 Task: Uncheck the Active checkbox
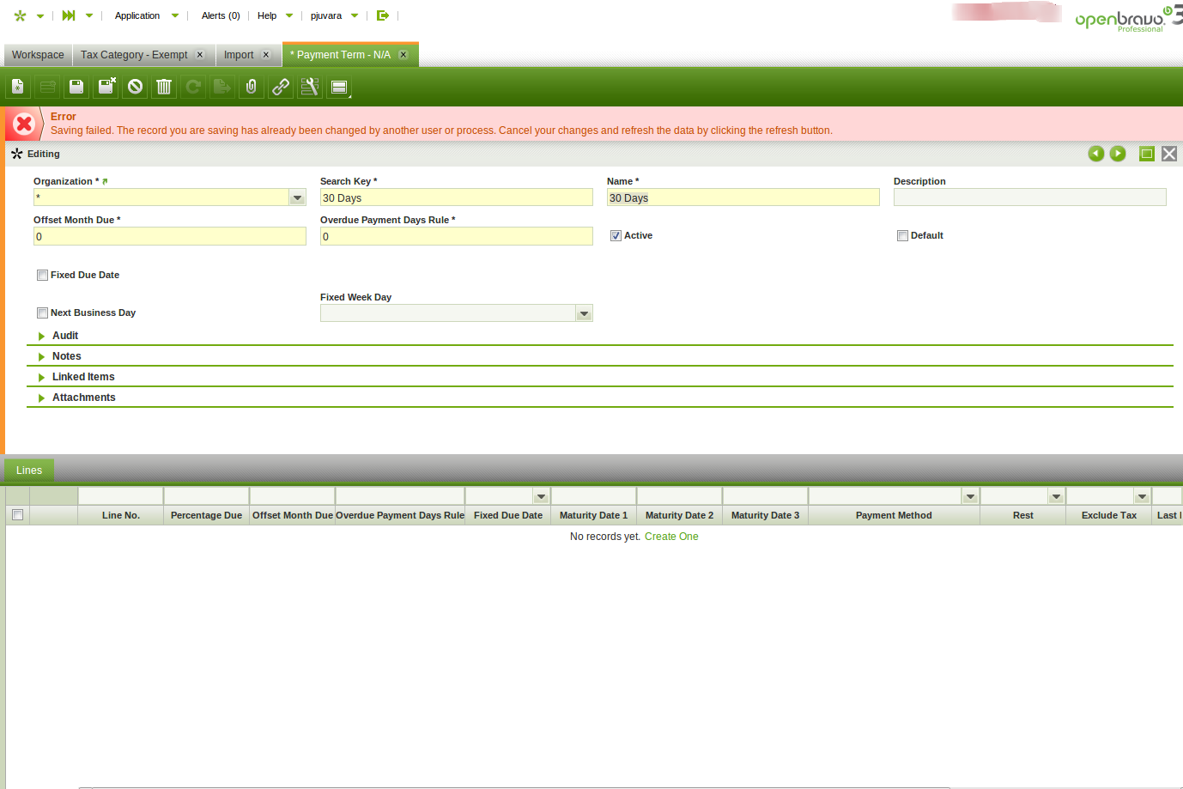616,236
